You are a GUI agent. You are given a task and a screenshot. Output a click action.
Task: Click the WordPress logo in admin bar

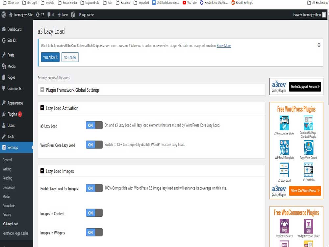click(4, 15)
